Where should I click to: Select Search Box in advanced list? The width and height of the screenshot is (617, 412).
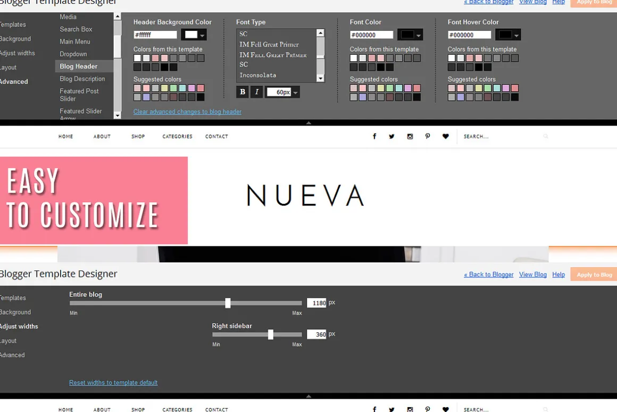tap(76, 29)
